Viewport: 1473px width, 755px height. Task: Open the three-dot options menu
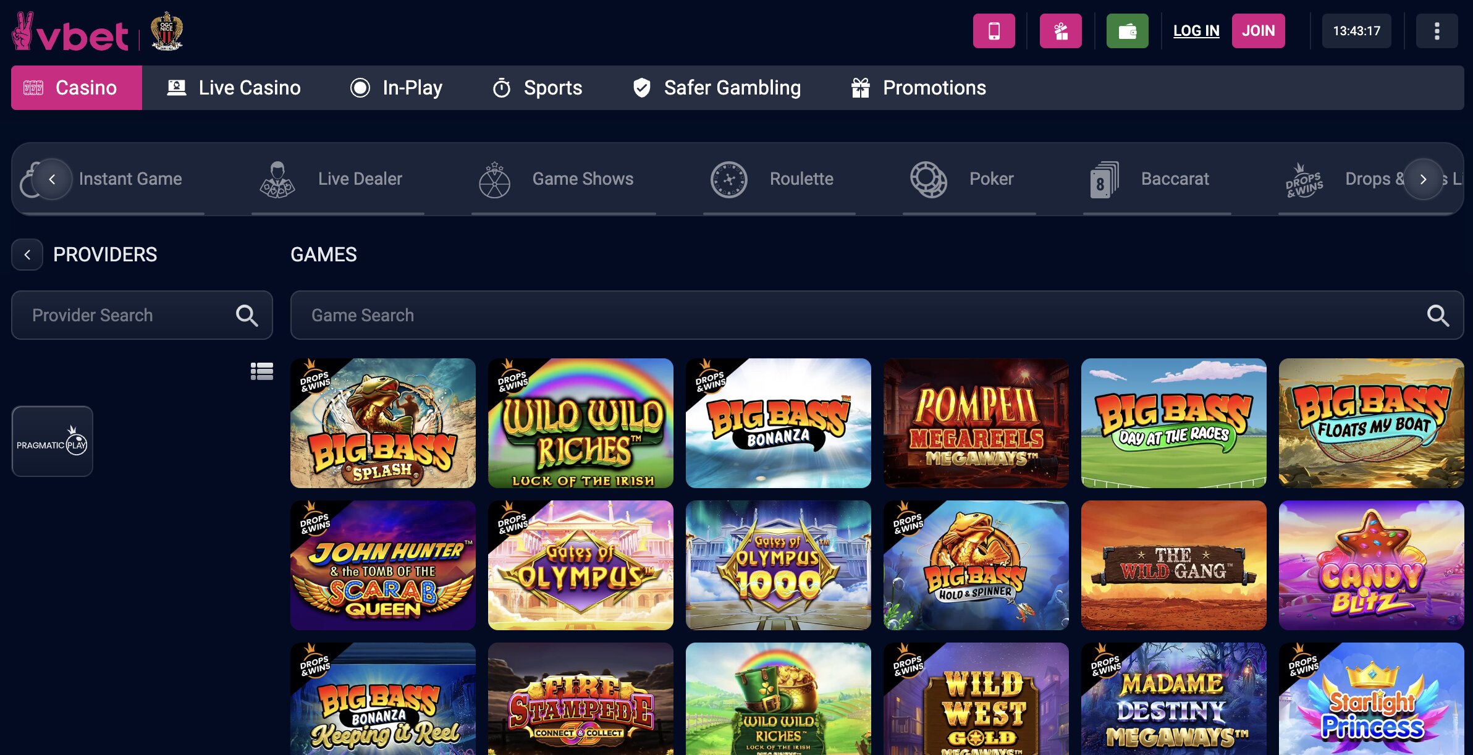coord(1437,30)
